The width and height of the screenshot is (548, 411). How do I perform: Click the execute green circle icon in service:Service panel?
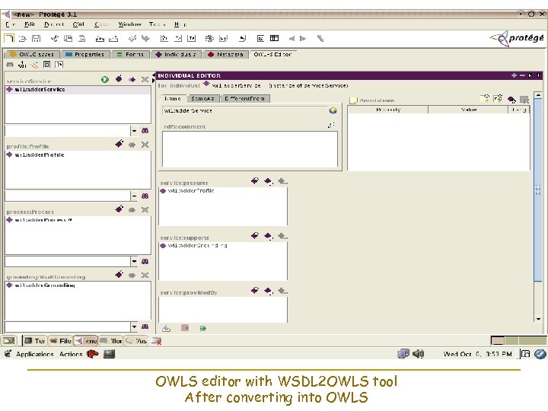click(x=104, y=79)
